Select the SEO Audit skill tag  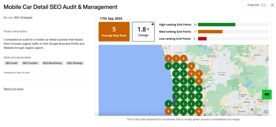(11, 63)
